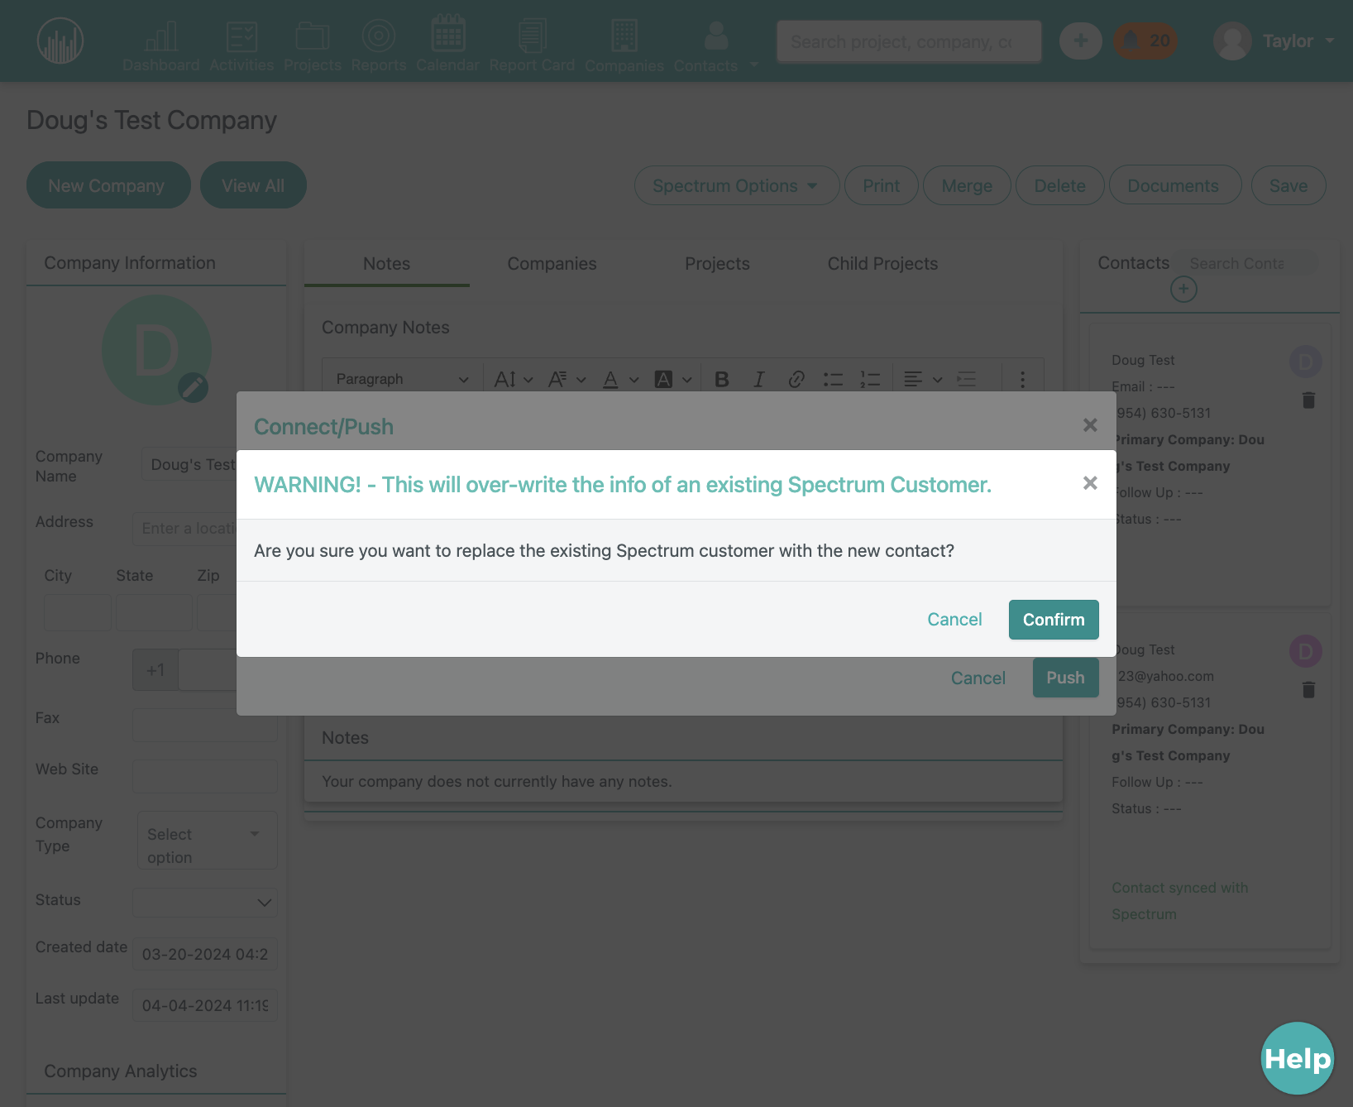1353x1107 pixels.
Task: Open the Spectrum Options dropdown
Action: (x=736, y=185)
